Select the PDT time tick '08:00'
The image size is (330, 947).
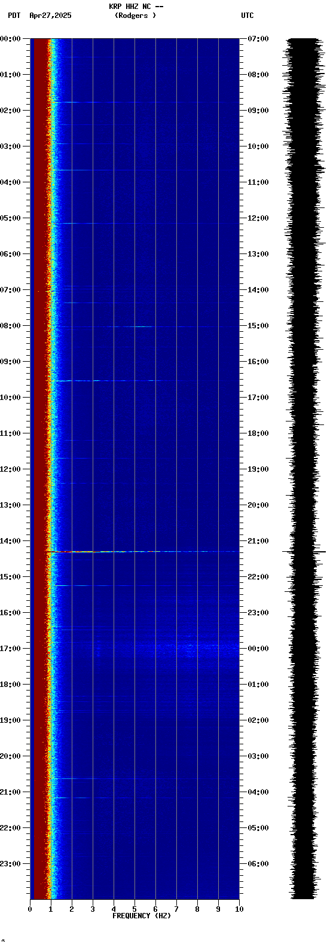10,326
